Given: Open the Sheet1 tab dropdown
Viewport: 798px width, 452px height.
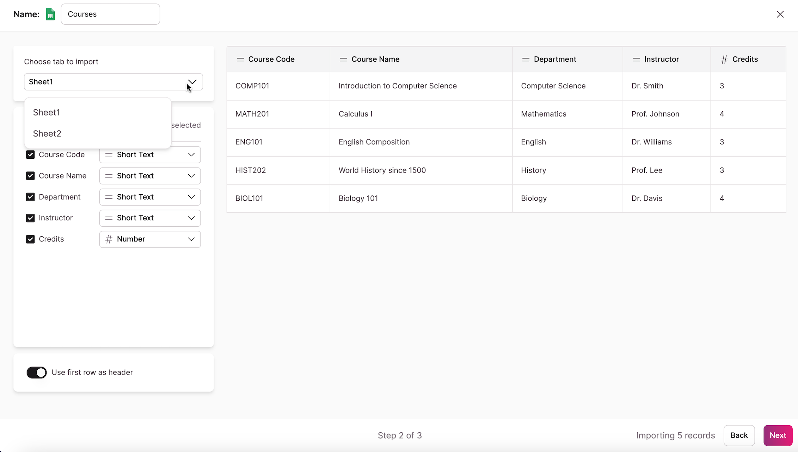Looking at the screenshot, I should tap(113, 82).
